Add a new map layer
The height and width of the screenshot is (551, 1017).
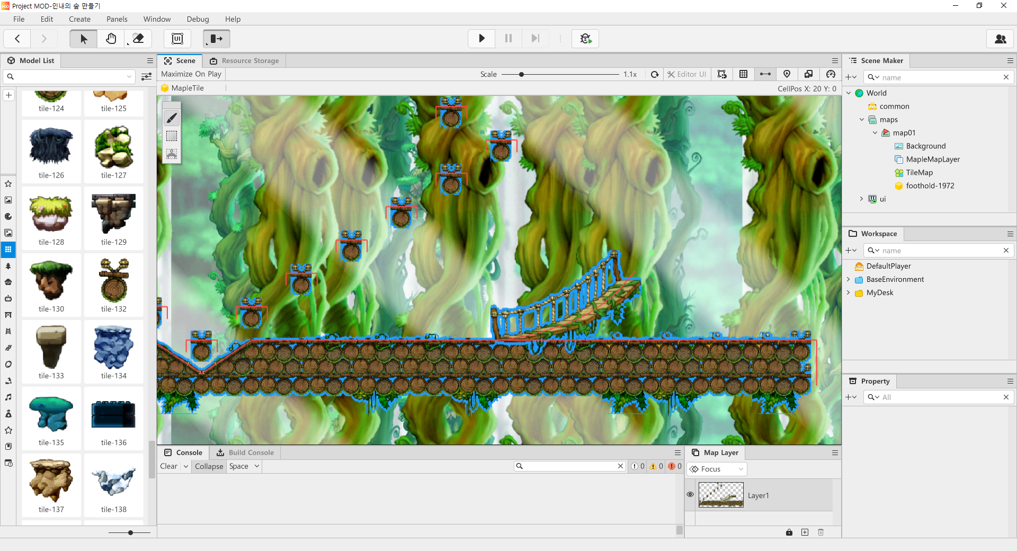point(805,532)
